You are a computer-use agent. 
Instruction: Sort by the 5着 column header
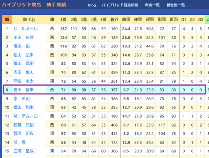coord(103,20)
